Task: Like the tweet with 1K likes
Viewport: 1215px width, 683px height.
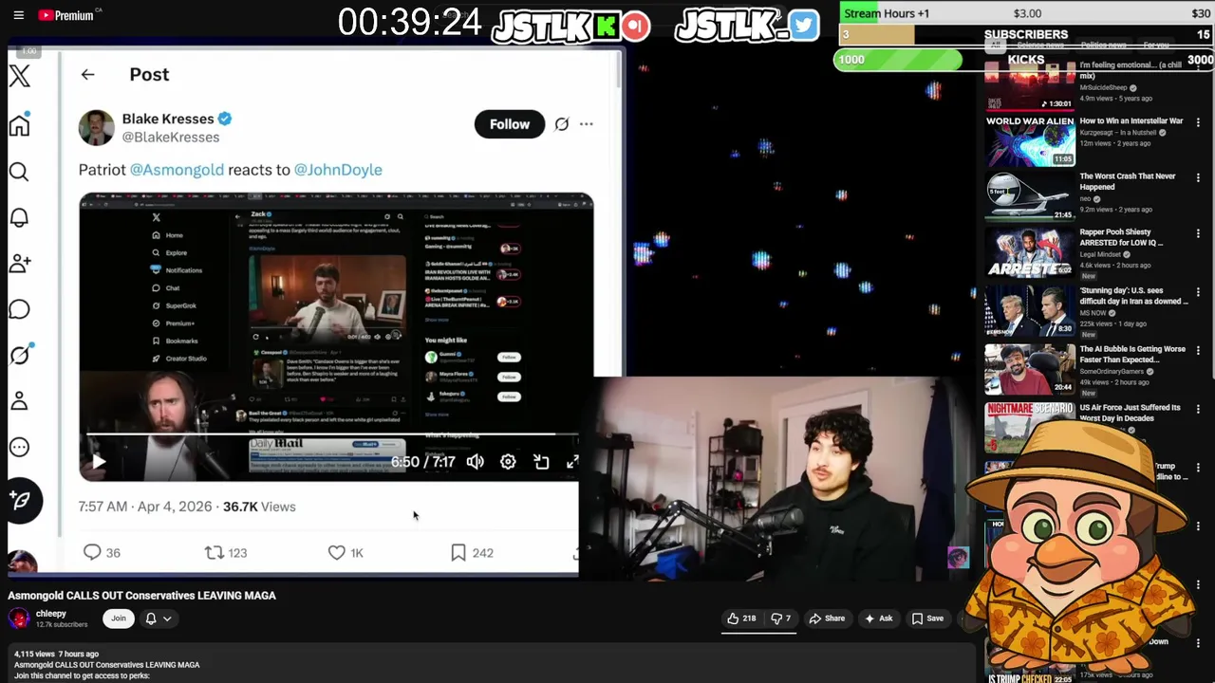Action: (346, 553)
